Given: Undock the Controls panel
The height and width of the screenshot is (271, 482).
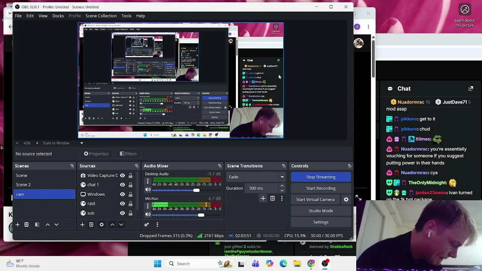Looking at the screenshot, I should pos(349,166).
